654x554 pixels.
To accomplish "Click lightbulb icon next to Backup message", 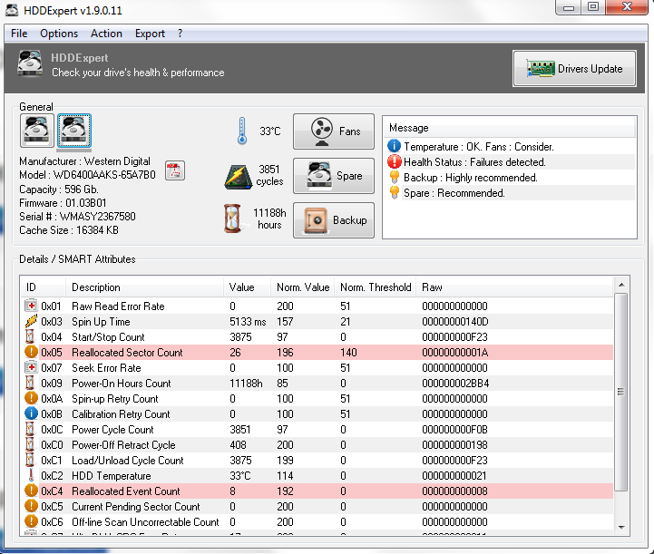I will click(x=395, y=177).
